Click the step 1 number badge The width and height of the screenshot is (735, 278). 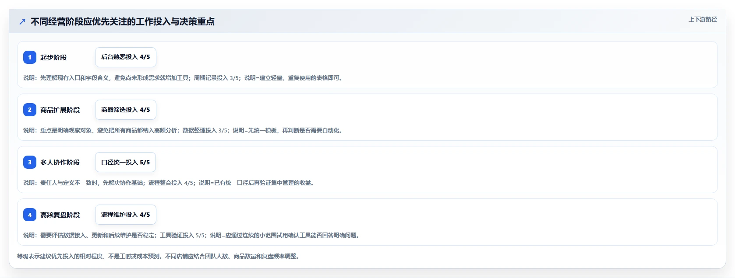point(30,57)
